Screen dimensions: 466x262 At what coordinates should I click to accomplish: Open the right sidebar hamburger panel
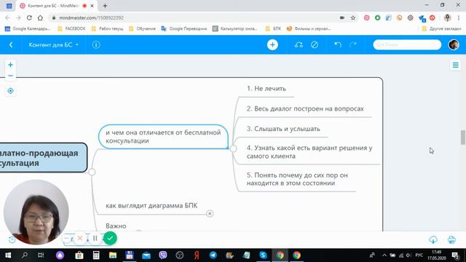(455, 65)
